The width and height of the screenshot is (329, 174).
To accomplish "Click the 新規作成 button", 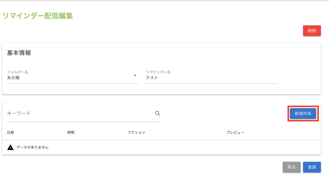I will point(303,113).
